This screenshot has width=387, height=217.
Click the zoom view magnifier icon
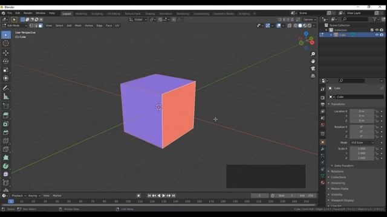[x=313, y=54]
